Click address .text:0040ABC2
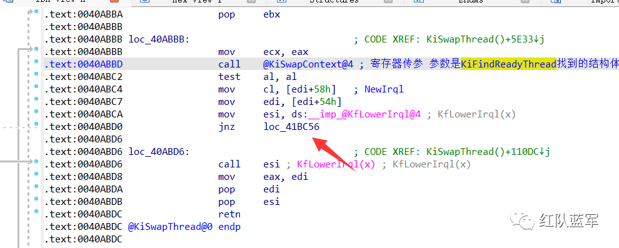Screen dimensions: 619x248 83,77
